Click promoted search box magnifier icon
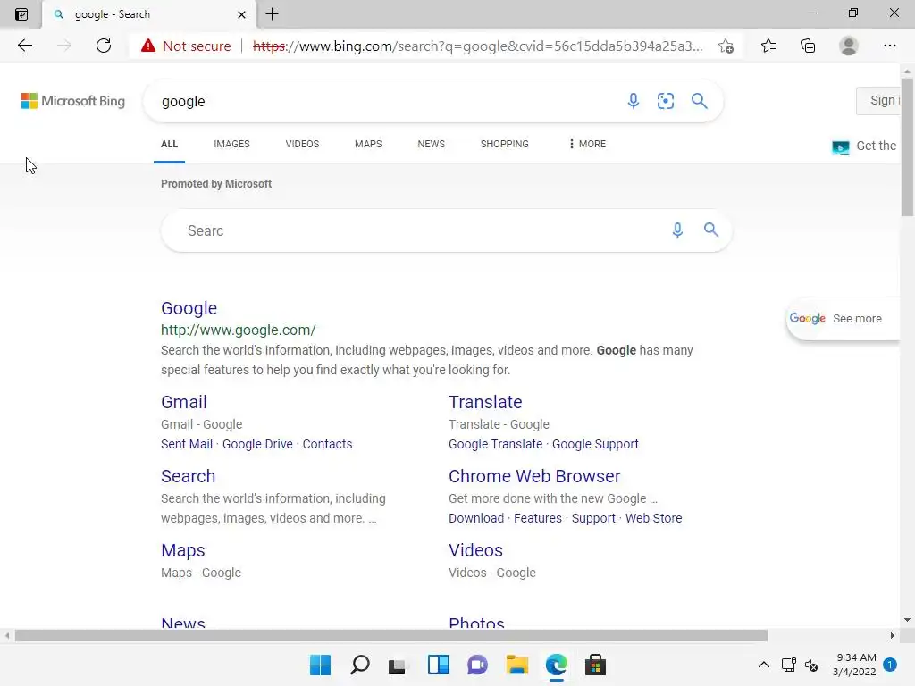915x686 pixels. click(710, 230)
